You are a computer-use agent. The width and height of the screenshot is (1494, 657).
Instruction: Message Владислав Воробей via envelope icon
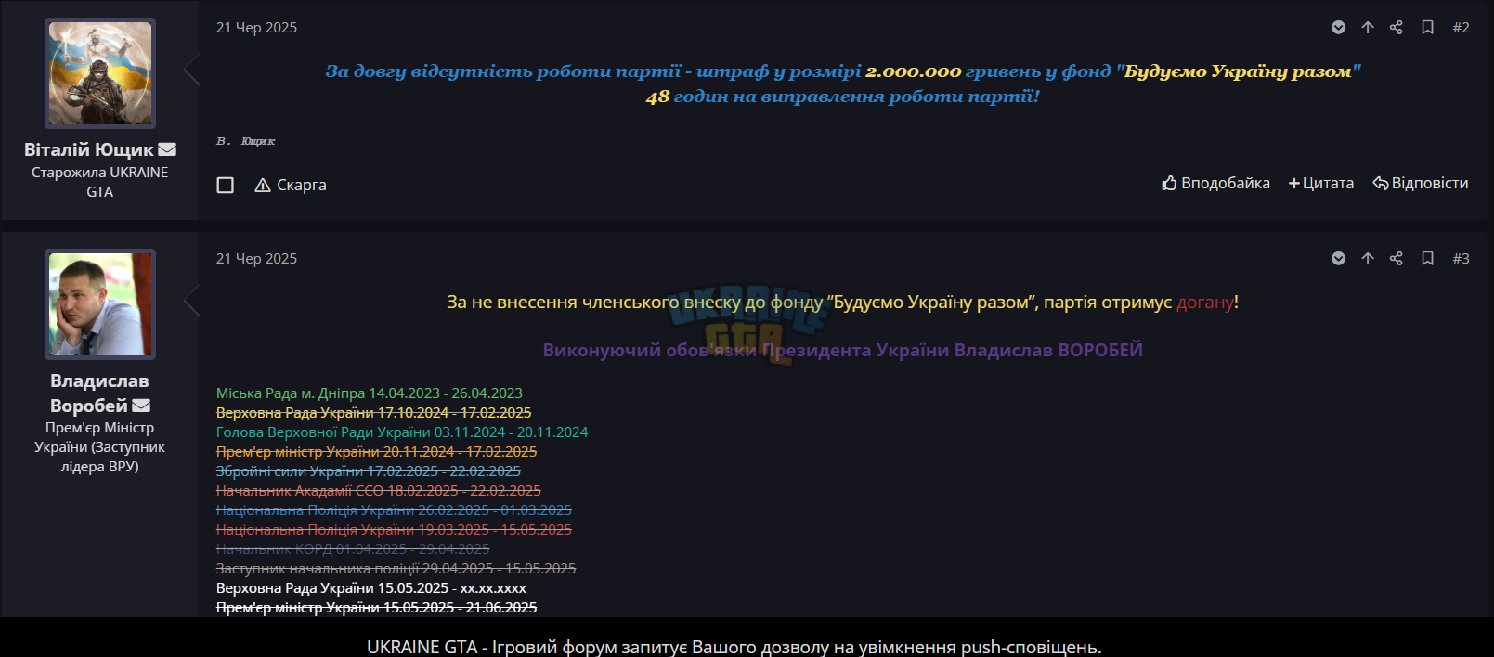coord(141,406)
